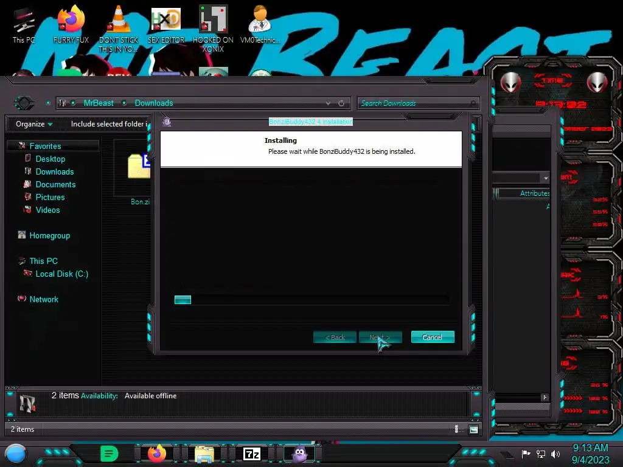Click the scrollbar arrow in background window
The height and width of the screenshot is (467, 623).
click(x=545, y=397)
